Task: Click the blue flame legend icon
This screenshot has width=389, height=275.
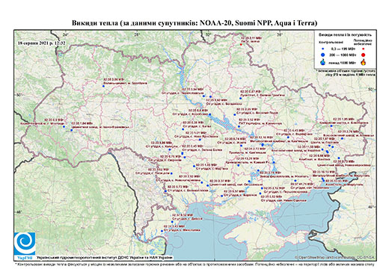Action: [322, 62]
